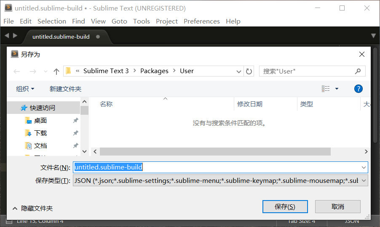Open the 组织 menu

point(25,89)
